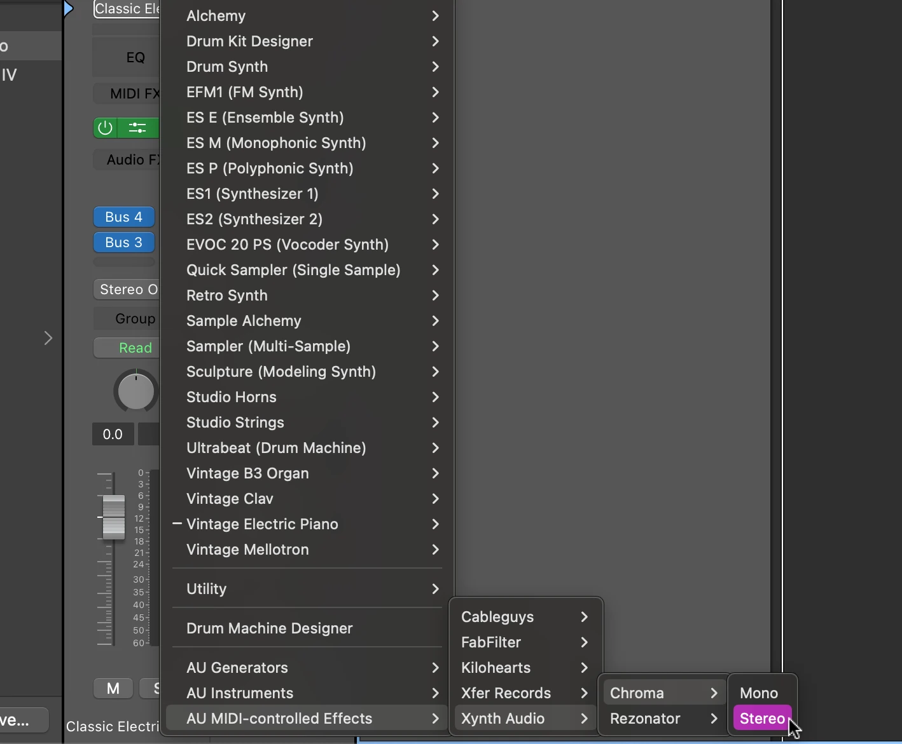This screenshot has height=744, width=902.
Task: Open AU Instruments submenu
Action: (307, 693)
